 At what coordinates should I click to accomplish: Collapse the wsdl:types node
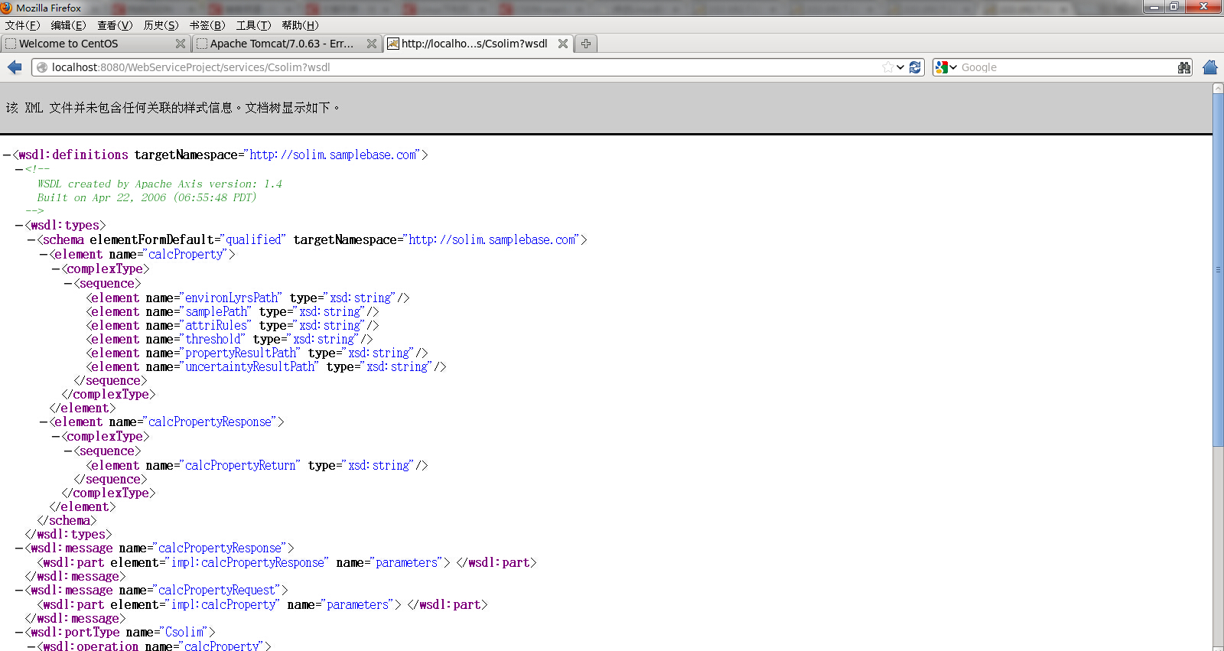pyautogui.click(x=19, y=226)
